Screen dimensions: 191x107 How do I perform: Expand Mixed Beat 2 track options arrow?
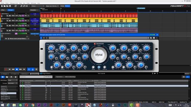click(28, 16)
